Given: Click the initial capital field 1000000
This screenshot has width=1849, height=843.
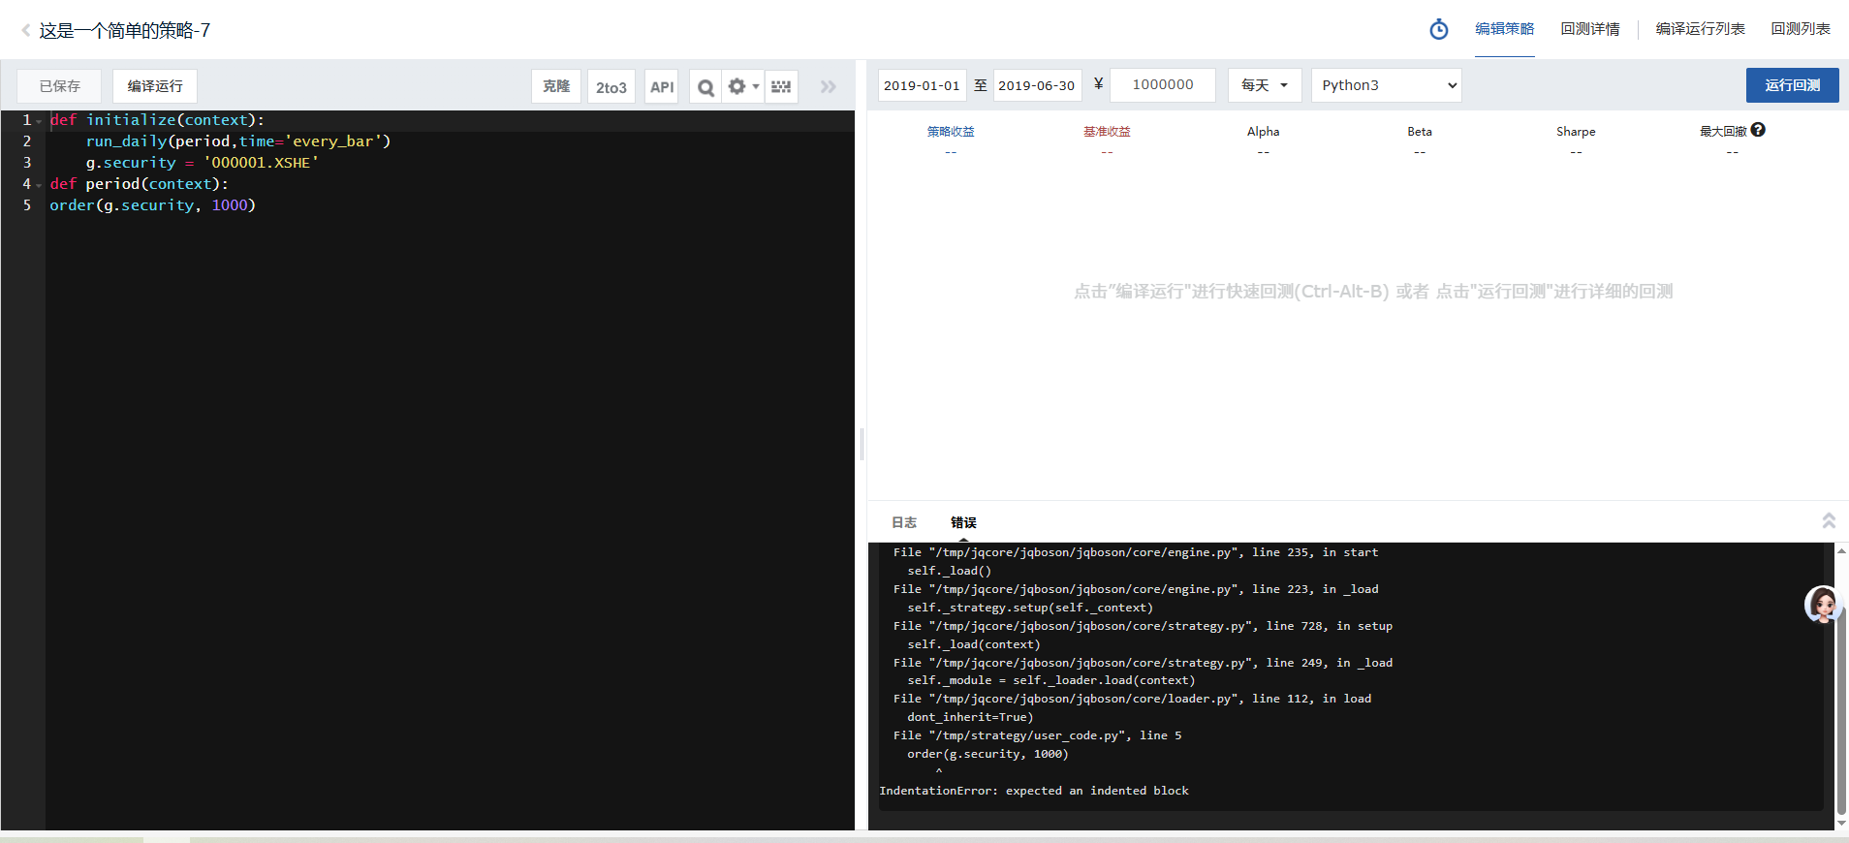Looking at the screenshot, I should coord(1163,85).
